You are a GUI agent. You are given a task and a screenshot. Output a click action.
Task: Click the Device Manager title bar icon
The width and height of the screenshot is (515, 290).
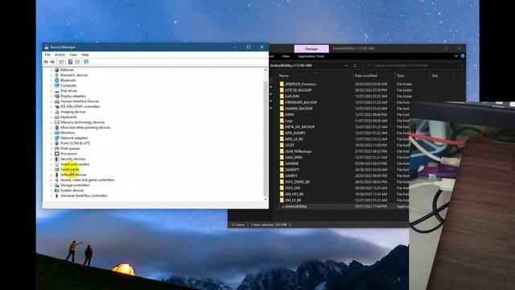[47, 47]
